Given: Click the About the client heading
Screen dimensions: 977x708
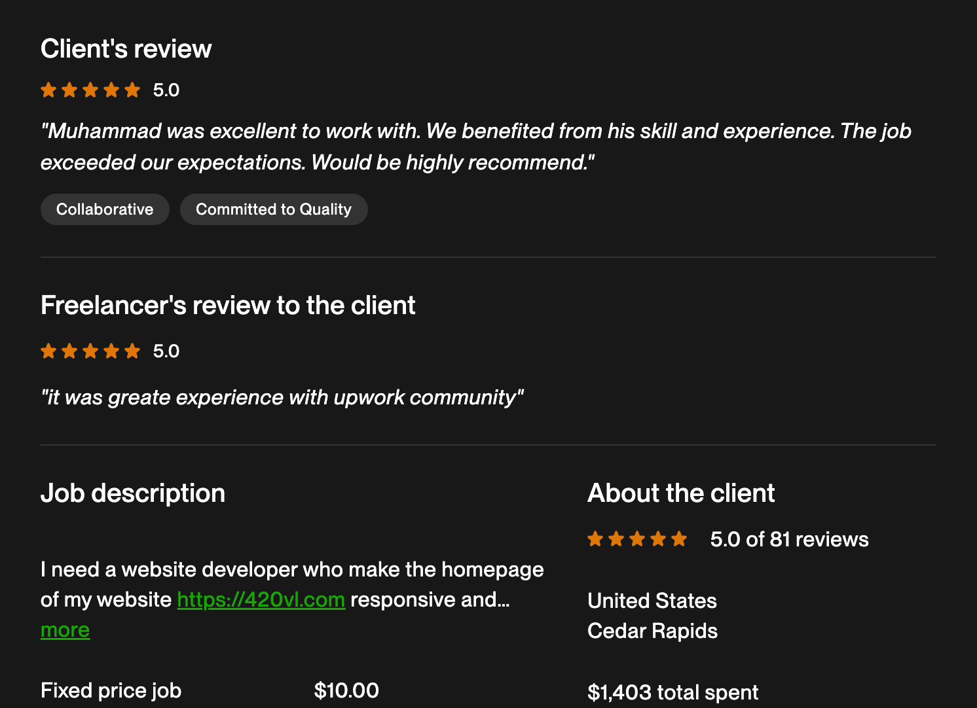Looking at the screenshot, I should (681, 493).
